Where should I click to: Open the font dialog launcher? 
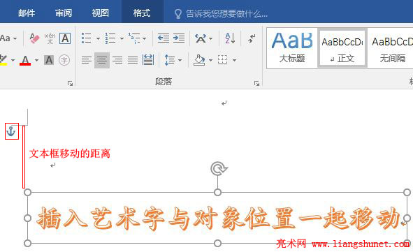tap(70, 83)
